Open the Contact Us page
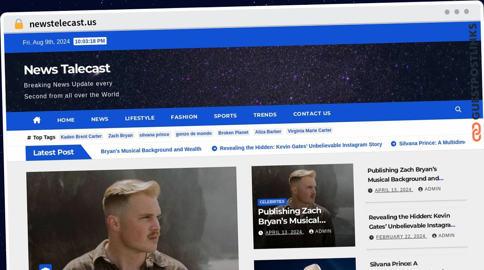This screenshot has width=484, height=270. pos(312,114)
